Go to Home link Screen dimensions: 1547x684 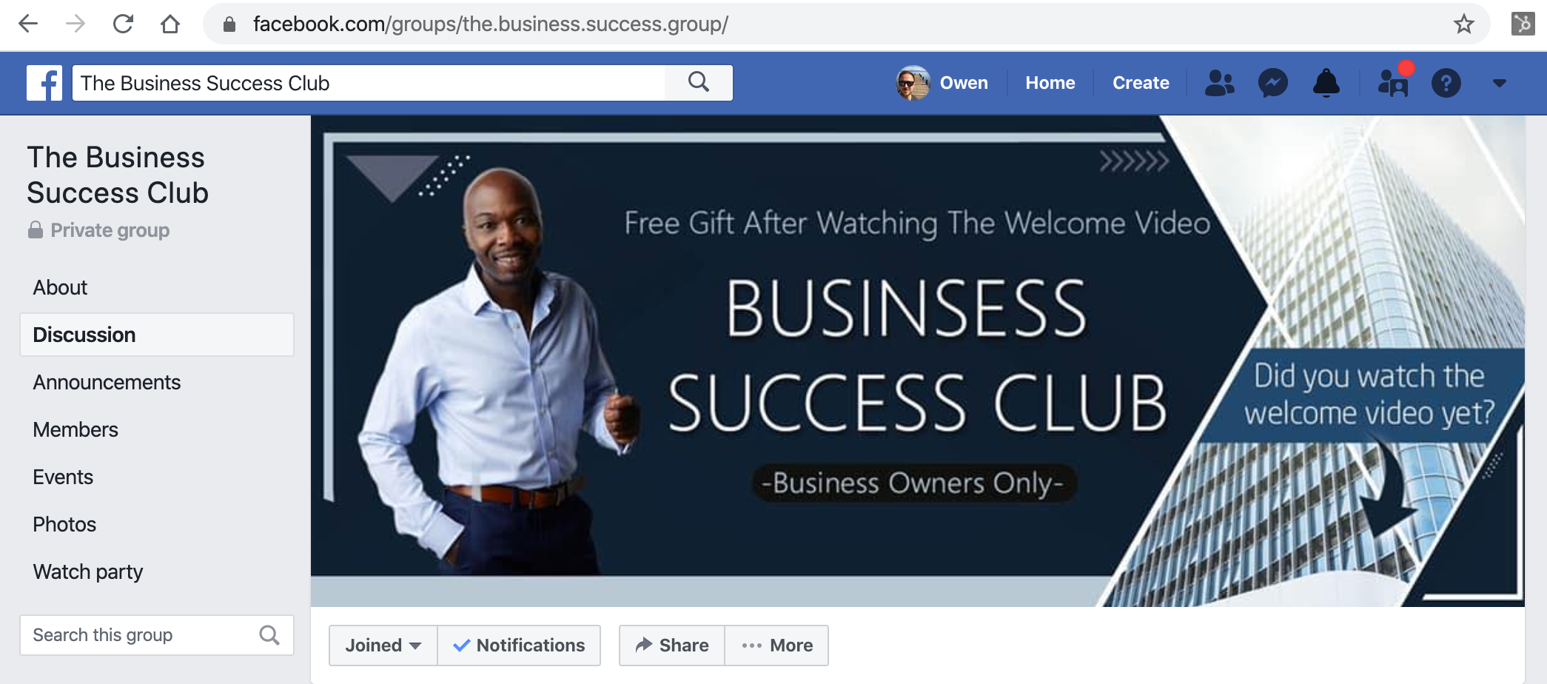[1050, 83]
